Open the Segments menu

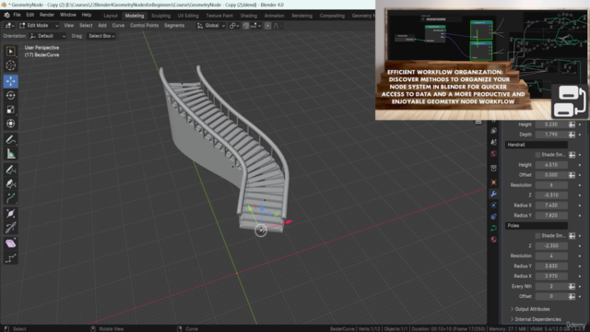[x=174, y=26]
